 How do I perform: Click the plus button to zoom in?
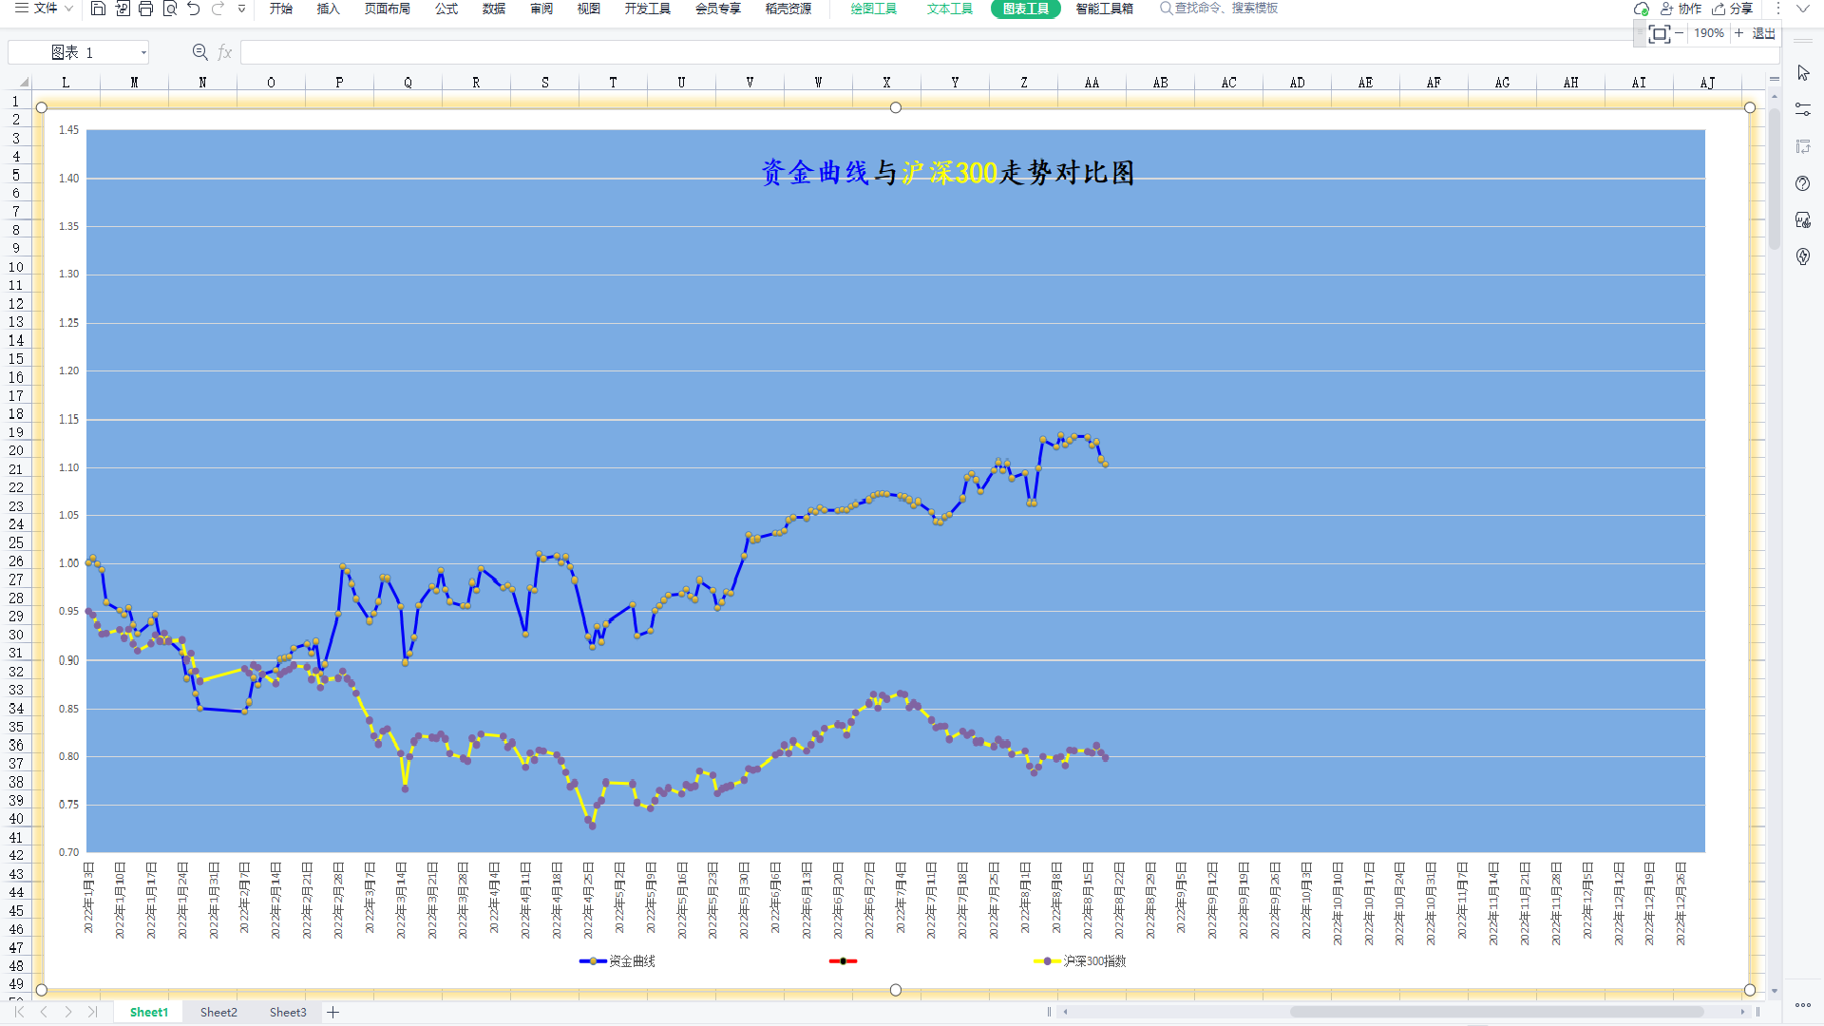tap(1738, 33)
